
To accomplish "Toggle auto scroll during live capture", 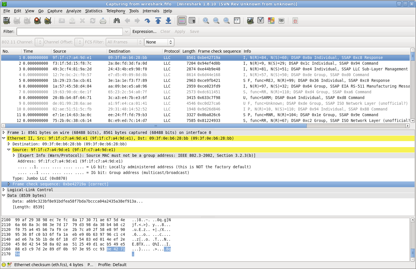I will pyautogui.click(x=192, y=21).
